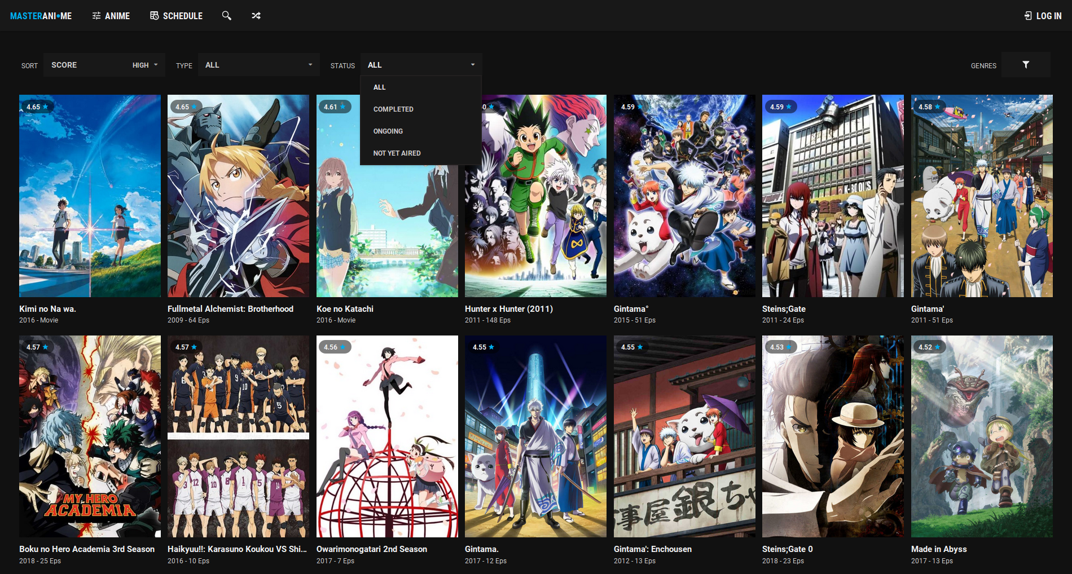Click the 4.56 score badge on Owarimonogatari

click(x=334, y=347)
